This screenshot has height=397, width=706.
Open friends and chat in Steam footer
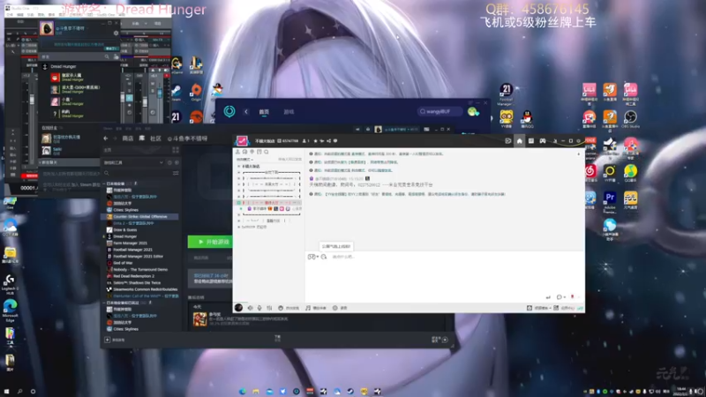pos(439,340)
